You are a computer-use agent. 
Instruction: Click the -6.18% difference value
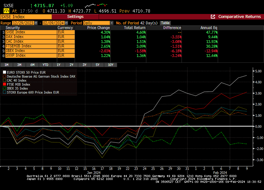tap(176, 51)
